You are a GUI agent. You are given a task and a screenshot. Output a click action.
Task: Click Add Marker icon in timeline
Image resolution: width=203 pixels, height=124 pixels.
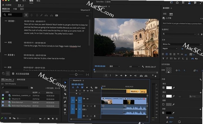pyautogui.click(x=87, y=88)
